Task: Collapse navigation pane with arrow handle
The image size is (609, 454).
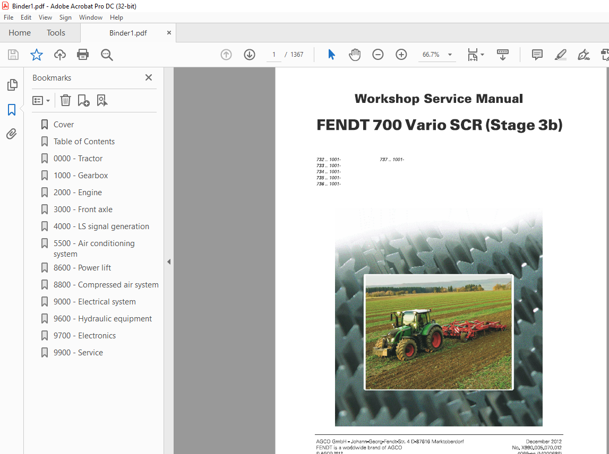Action: click(169, 262)
